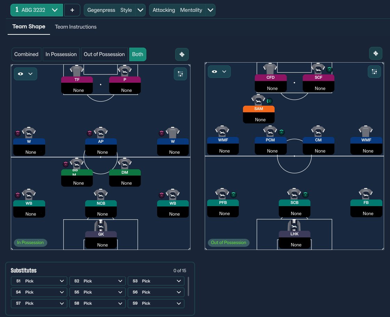
Task: Click the pink indicator beside BBM
Action: (66, 164)
